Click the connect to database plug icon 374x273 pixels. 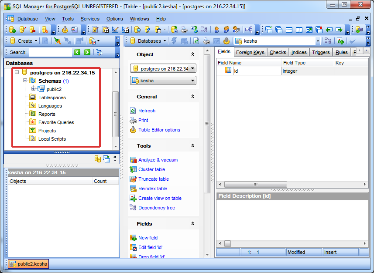tap(57, 41)
